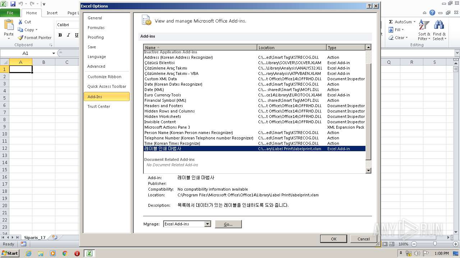Open the Proofing options category
This screenshot has height=258, width=460.
[x=106, y=37]
